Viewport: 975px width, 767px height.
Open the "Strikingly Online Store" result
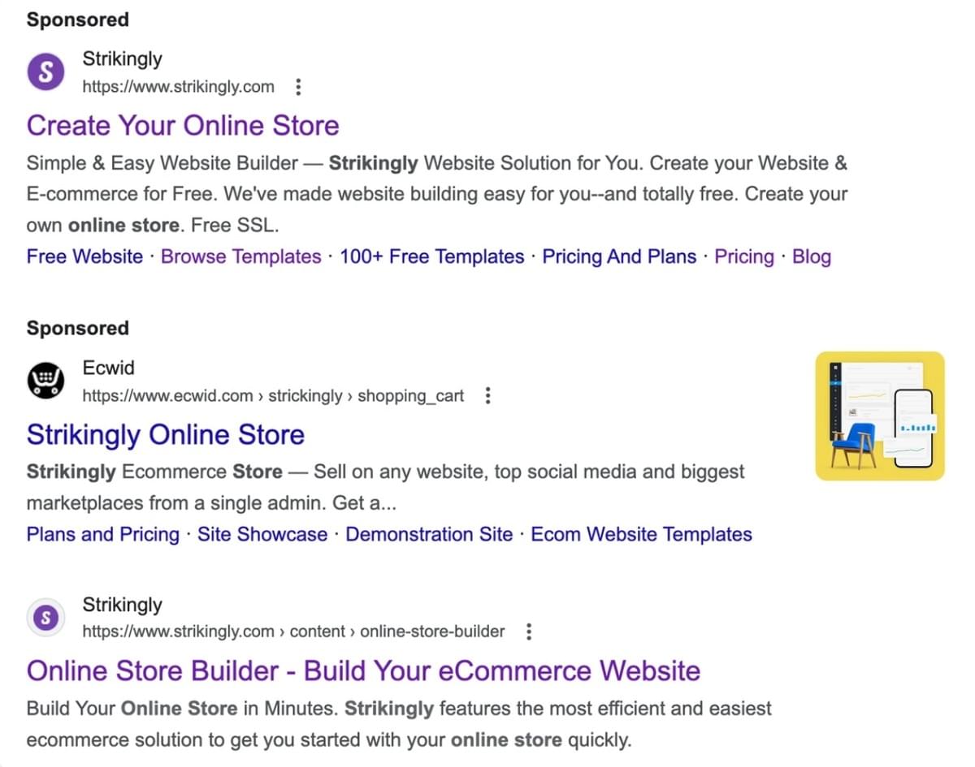coord(165,435)
